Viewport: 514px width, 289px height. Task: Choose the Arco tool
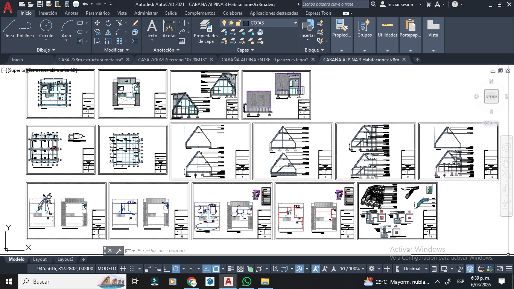pyautogui.click(x=66, y=29)
